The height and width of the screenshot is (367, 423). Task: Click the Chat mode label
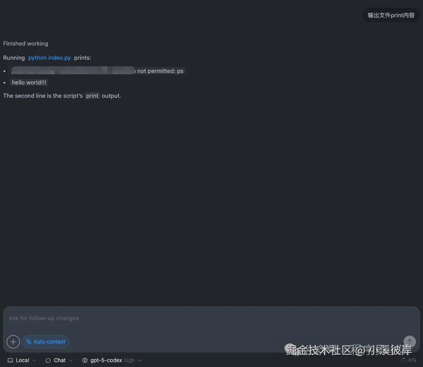tap(60, 360)
